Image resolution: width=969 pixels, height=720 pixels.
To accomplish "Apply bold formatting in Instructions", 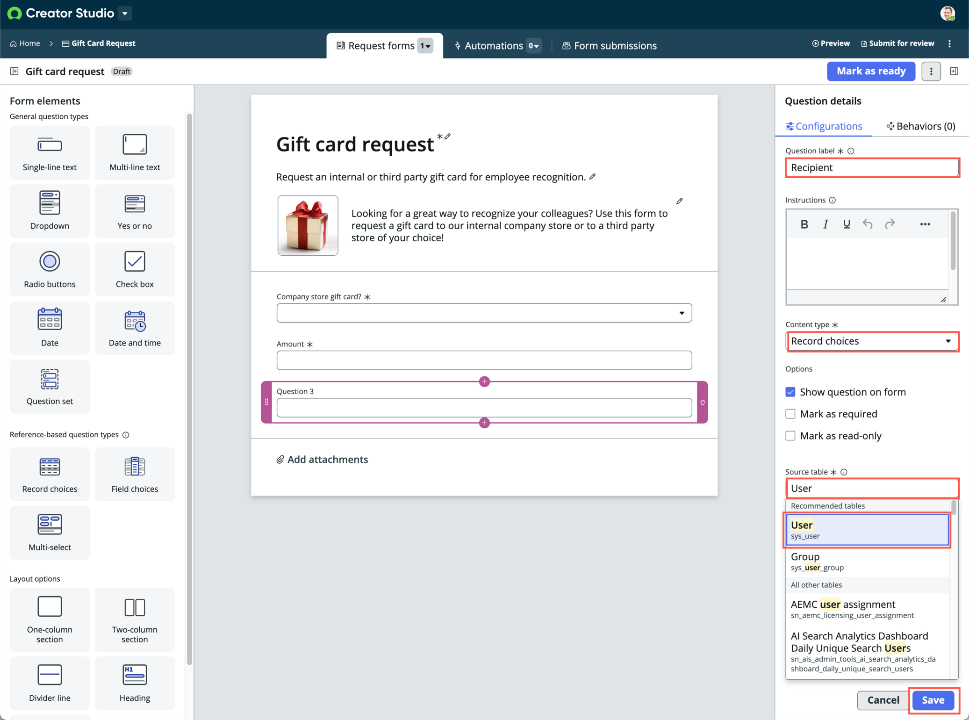I will pyautogui.click(x=804, y=224).
